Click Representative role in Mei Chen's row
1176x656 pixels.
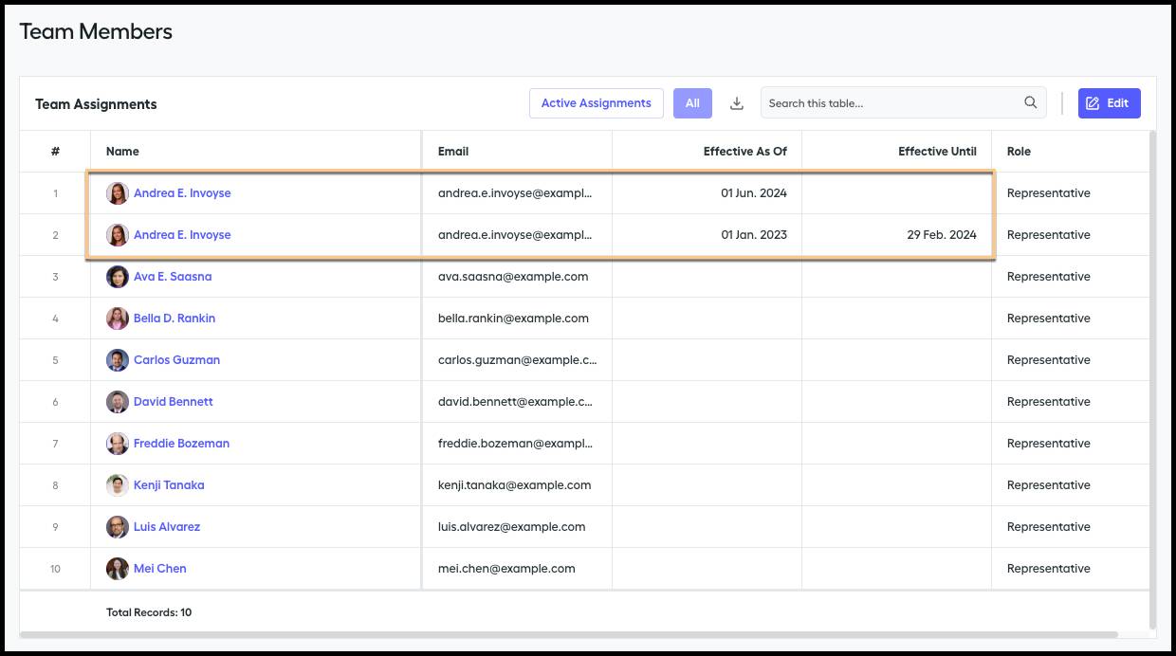[x=1049, y=569]
